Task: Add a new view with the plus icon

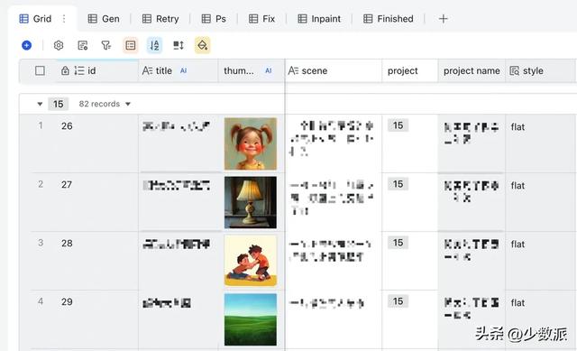Action: pos(443,19)
